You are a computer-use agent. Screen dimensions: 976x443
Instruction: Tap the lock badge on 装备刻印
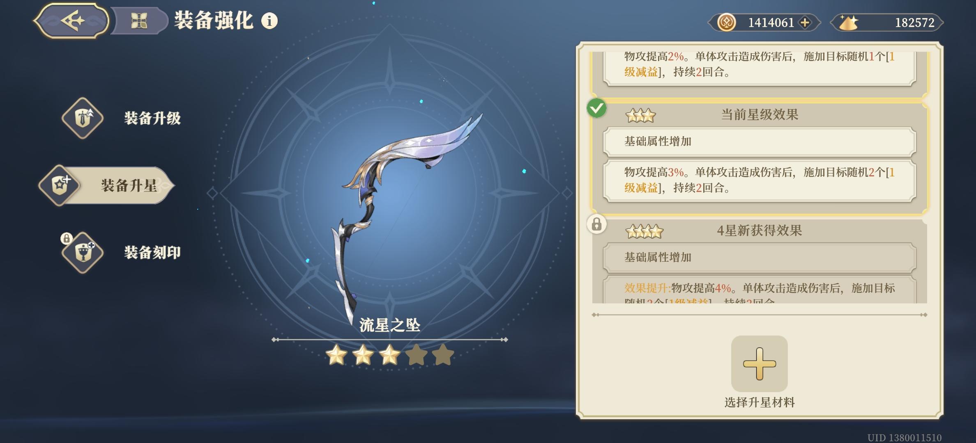[67, 238]
